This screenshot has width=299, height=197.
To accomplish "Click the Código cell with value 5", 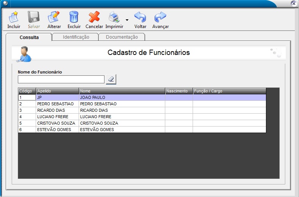I will pos(27,123).
